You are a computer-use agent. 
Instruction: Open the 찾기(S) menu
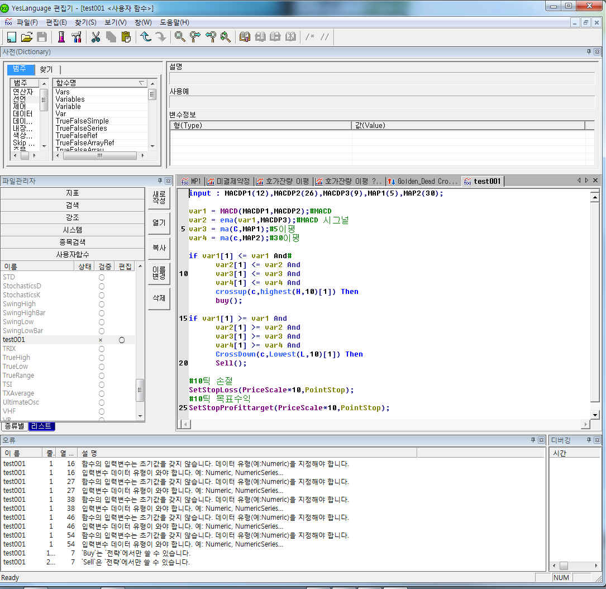(x=85, y=22)
